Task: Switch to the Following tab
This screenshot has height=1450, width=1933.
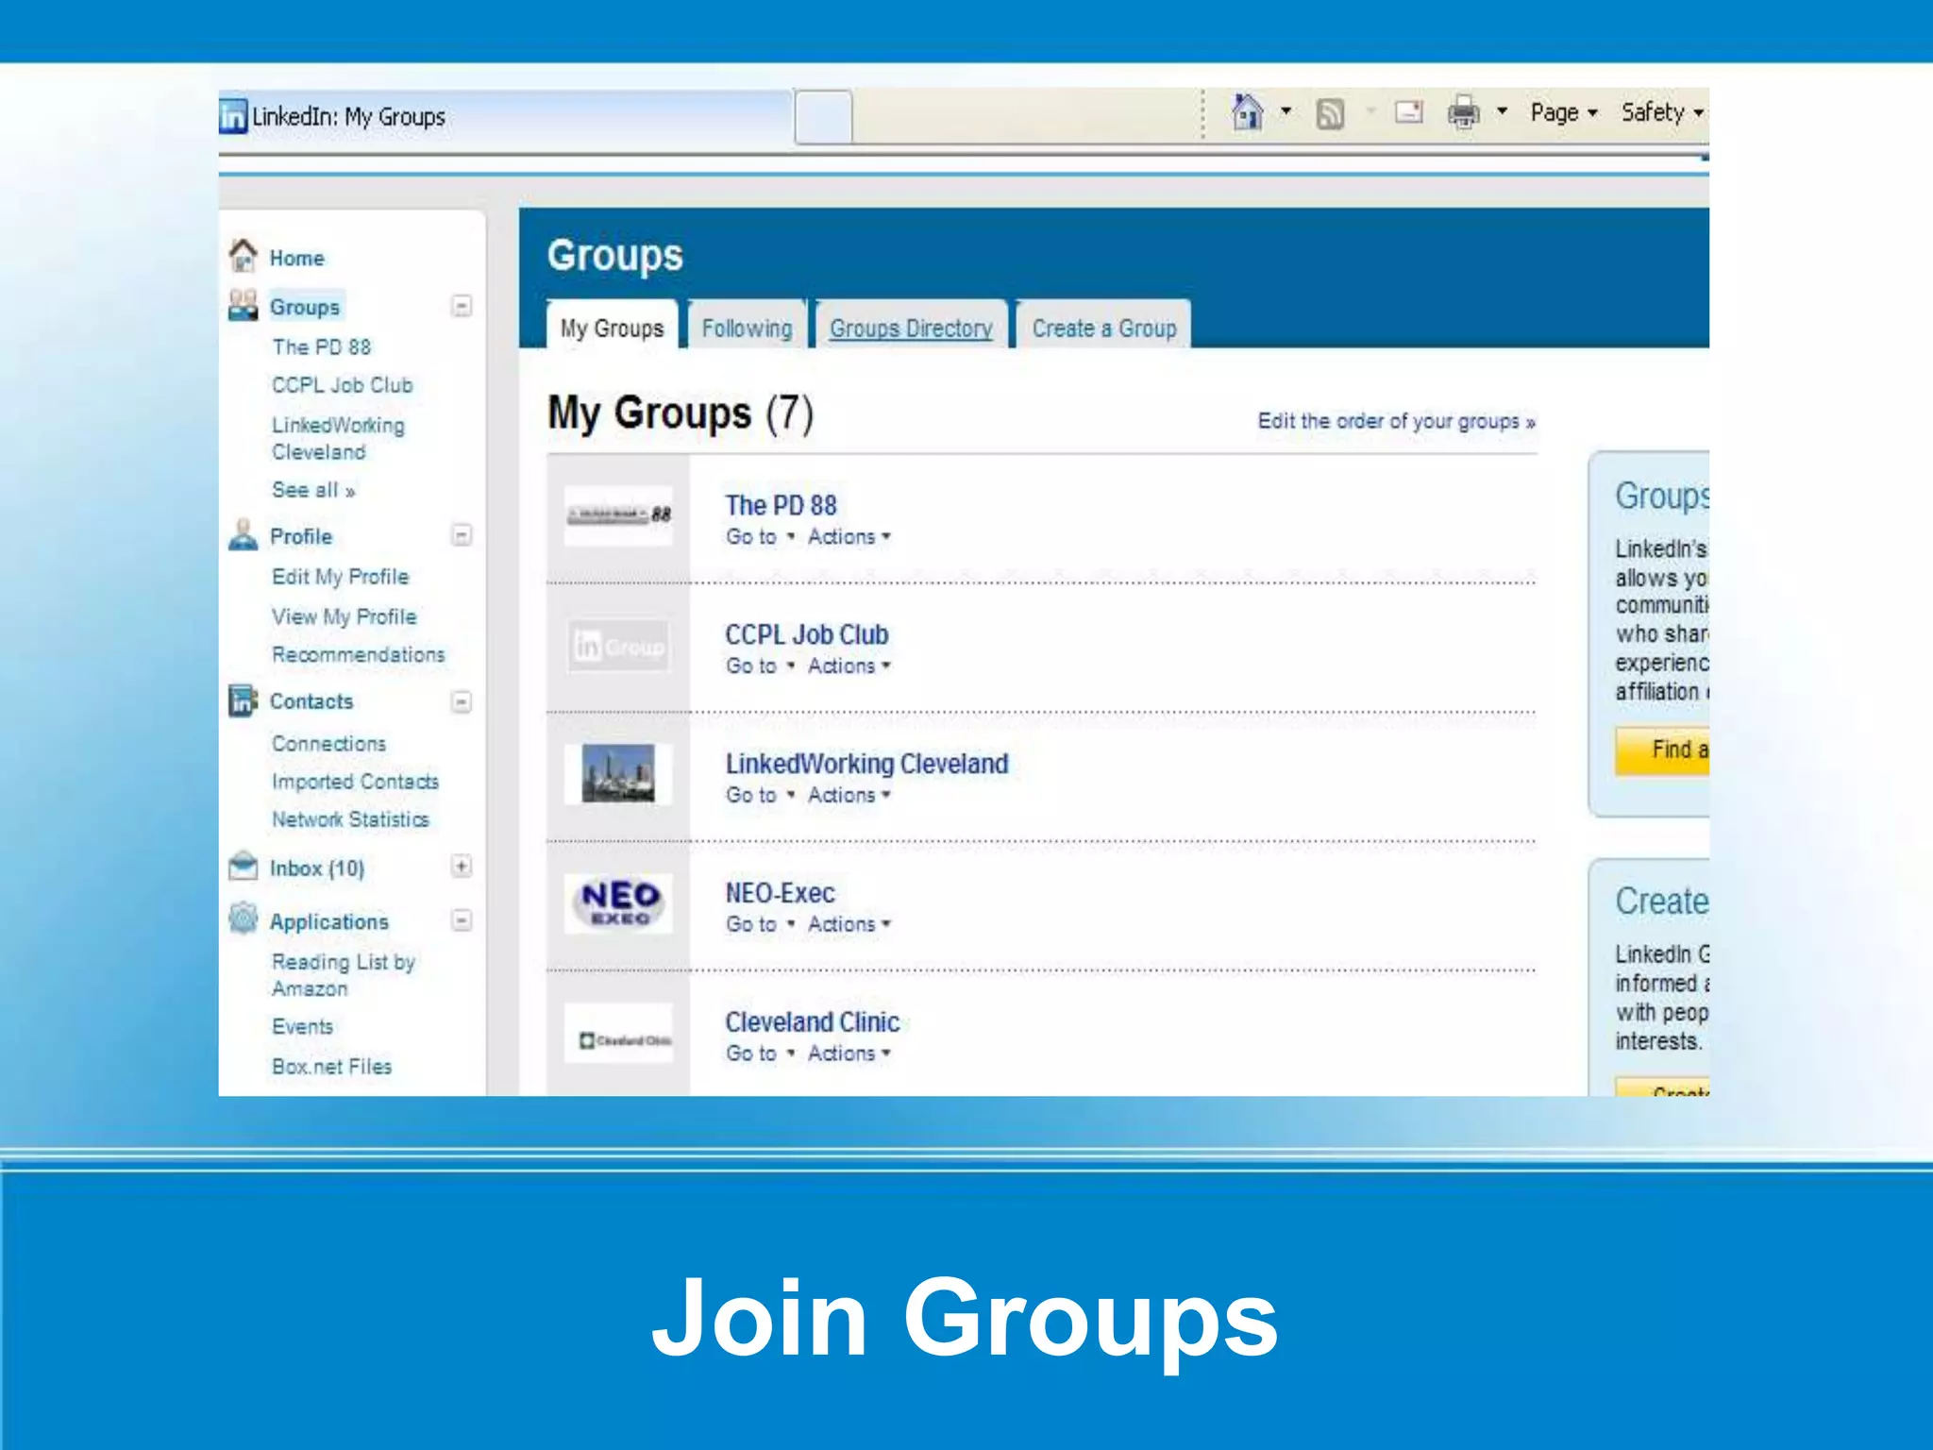Action: point(747,327)
